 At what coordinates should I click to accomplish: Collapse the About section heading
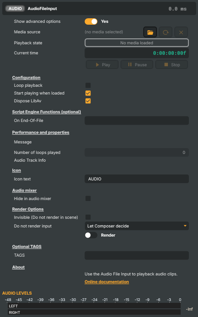pos(18,267)
